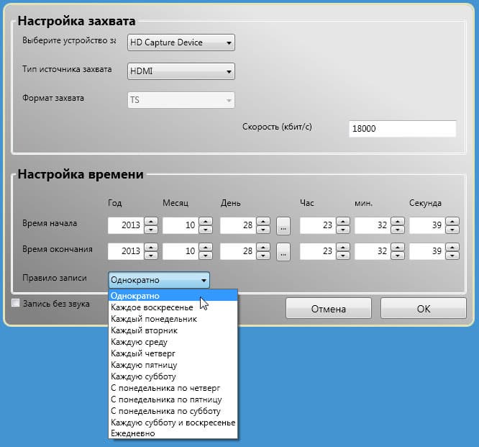Click the bitrate field showing 18000
The image size is (479, 447).
coord(402,128)
